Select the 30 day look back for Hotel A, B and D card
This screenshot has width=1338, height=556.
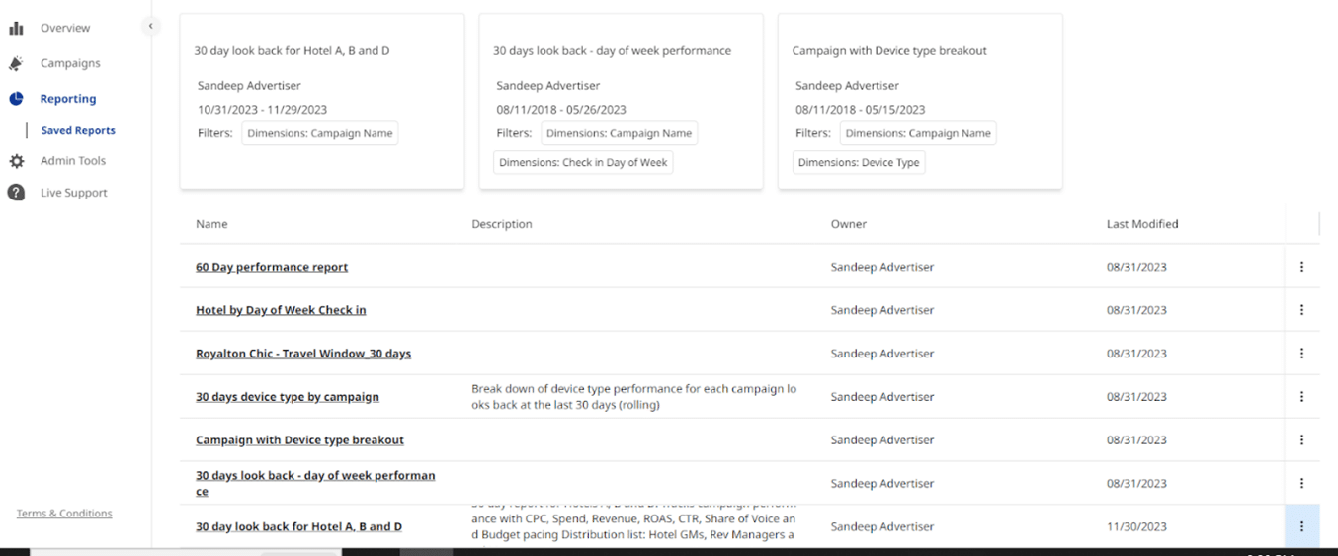tap(322, 101)
